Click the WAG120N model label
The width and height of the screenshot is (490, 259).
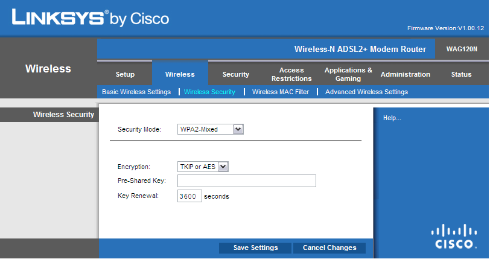tap(462, 49)
